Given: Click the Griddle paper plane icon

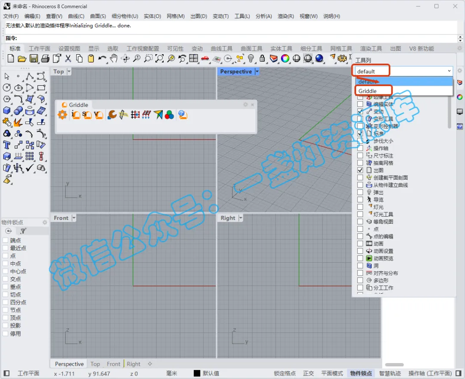Looking at the screenshot, I should [158, 115].
